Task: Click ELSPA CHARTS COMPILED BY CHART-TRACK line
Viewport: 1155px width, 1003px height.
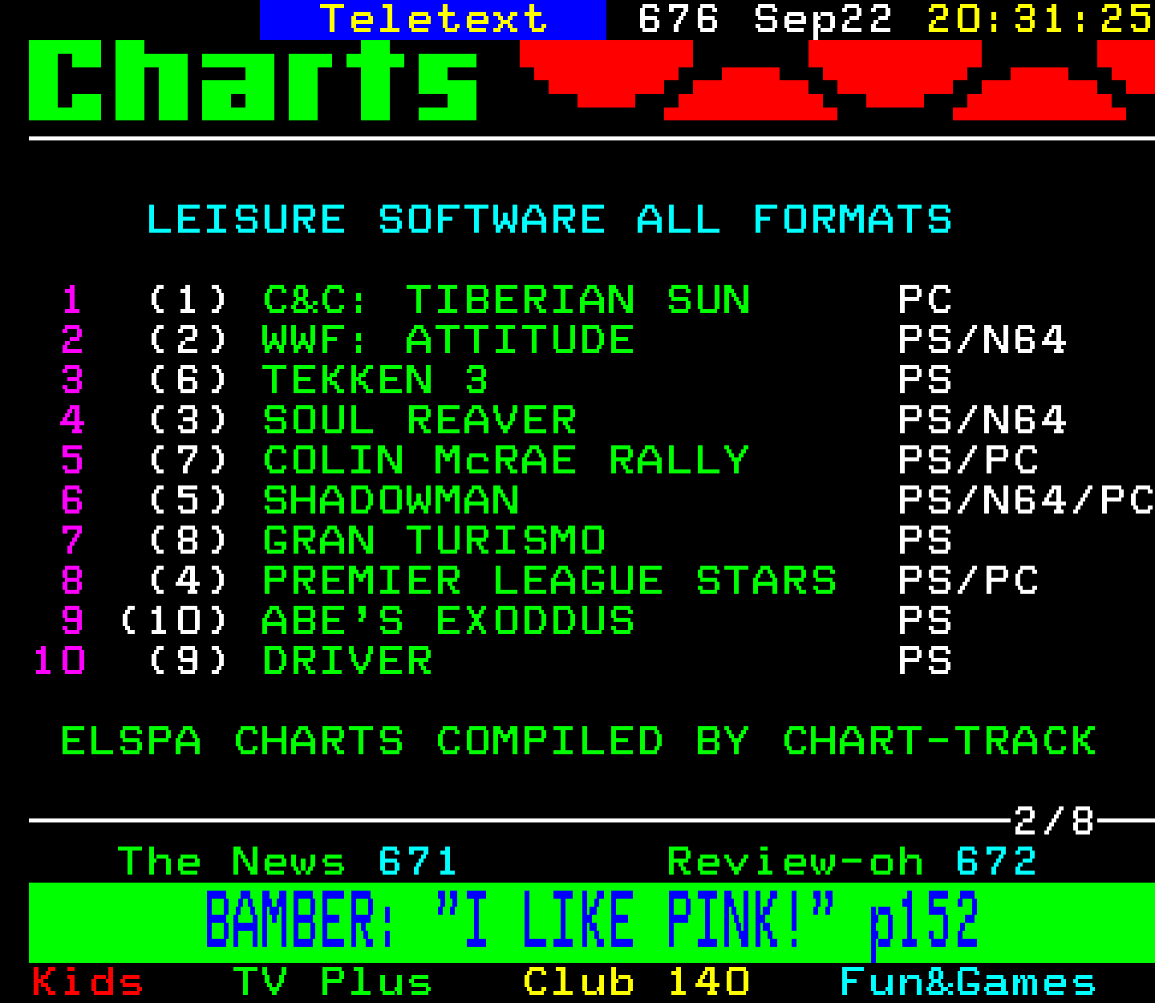Action: (578, 741)
